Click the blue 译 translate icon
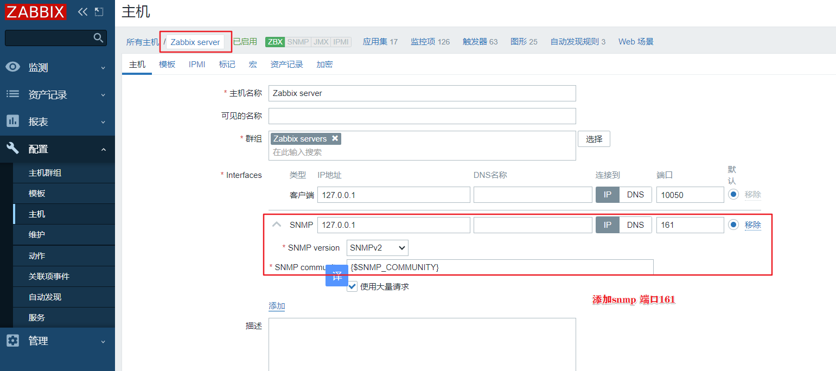This screenshot has height=371, width=836. 337,276
